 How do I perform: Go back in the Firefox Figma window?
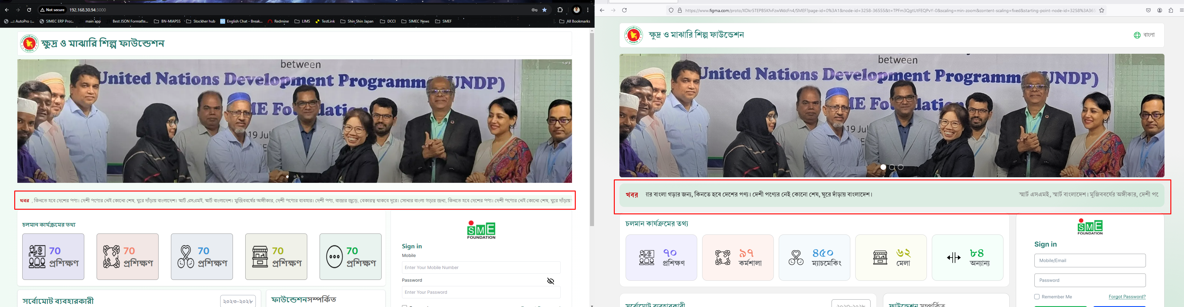click(x=602, y=10)
